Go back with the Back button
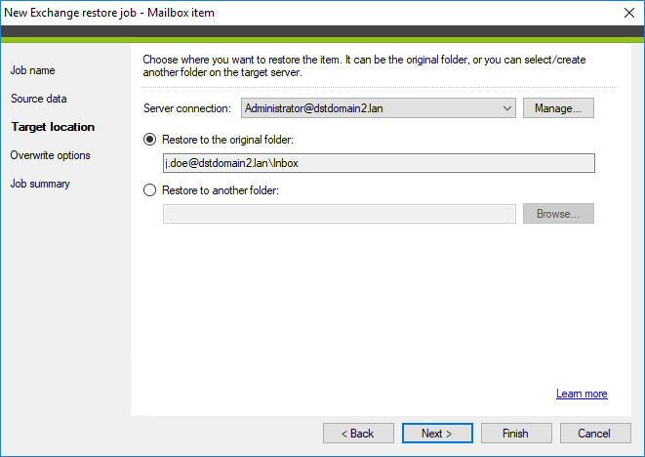The width and height of the screenshot is (645, 457). [359, 434]
